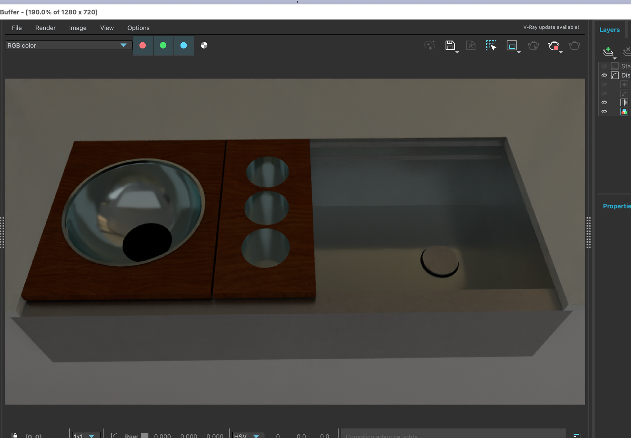Toggle the blue channel button
Image resolution: width=631 pixels, height=438 pixels.
point(184,45)
